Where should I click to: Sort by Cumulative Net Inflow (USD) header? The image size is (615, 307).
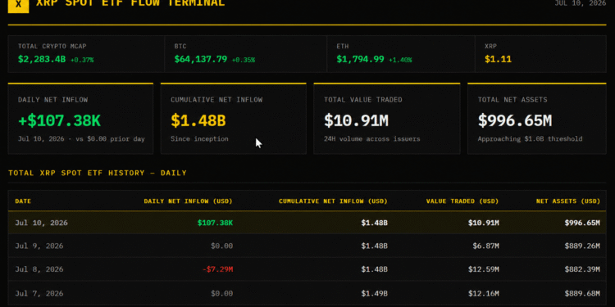333,201
